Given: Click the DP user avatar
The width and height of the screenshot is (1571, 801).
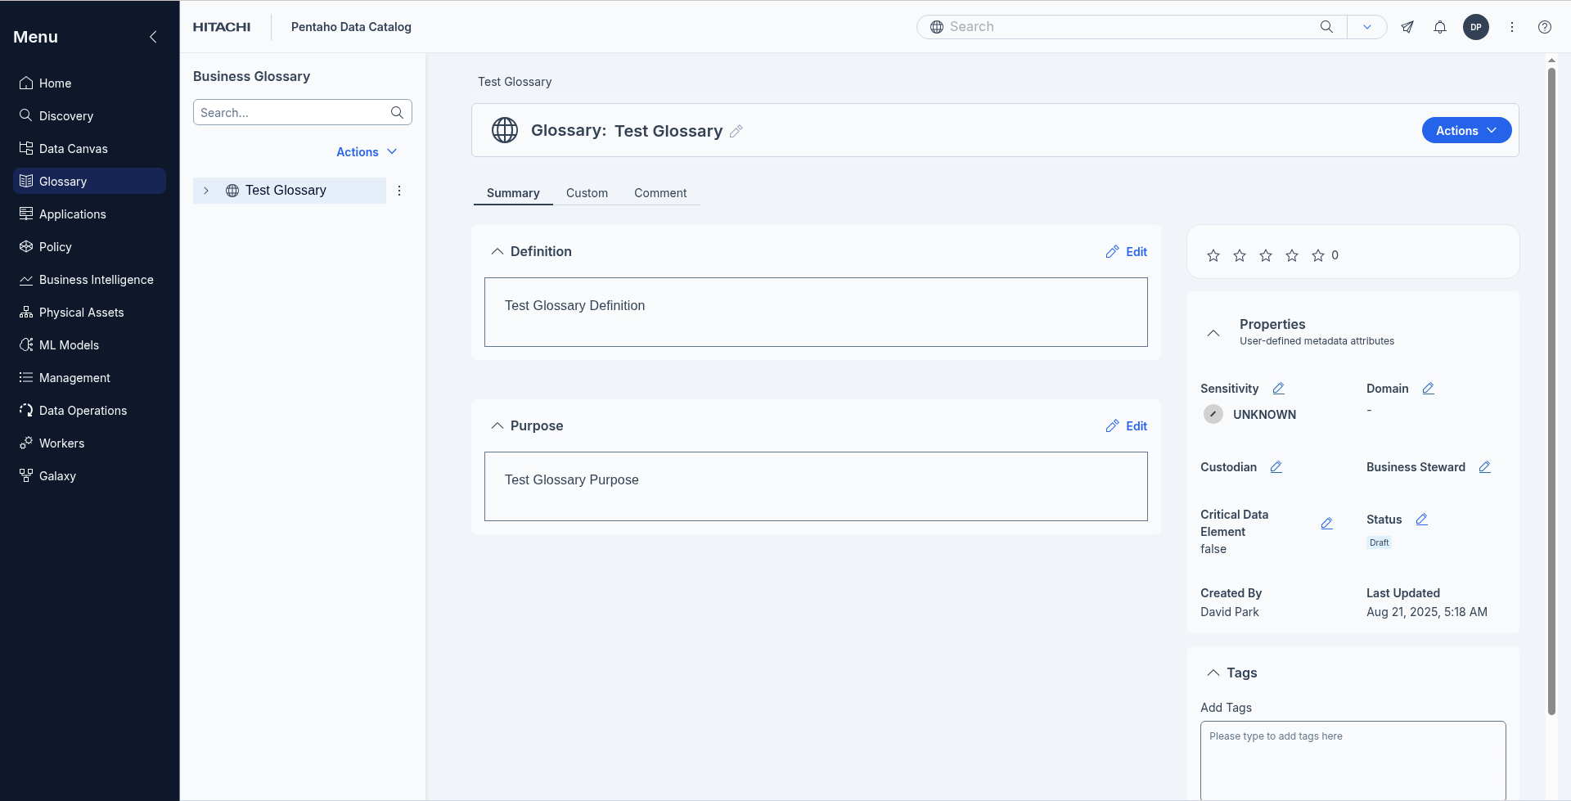Looking at the screenshot, I should 1475,27.
